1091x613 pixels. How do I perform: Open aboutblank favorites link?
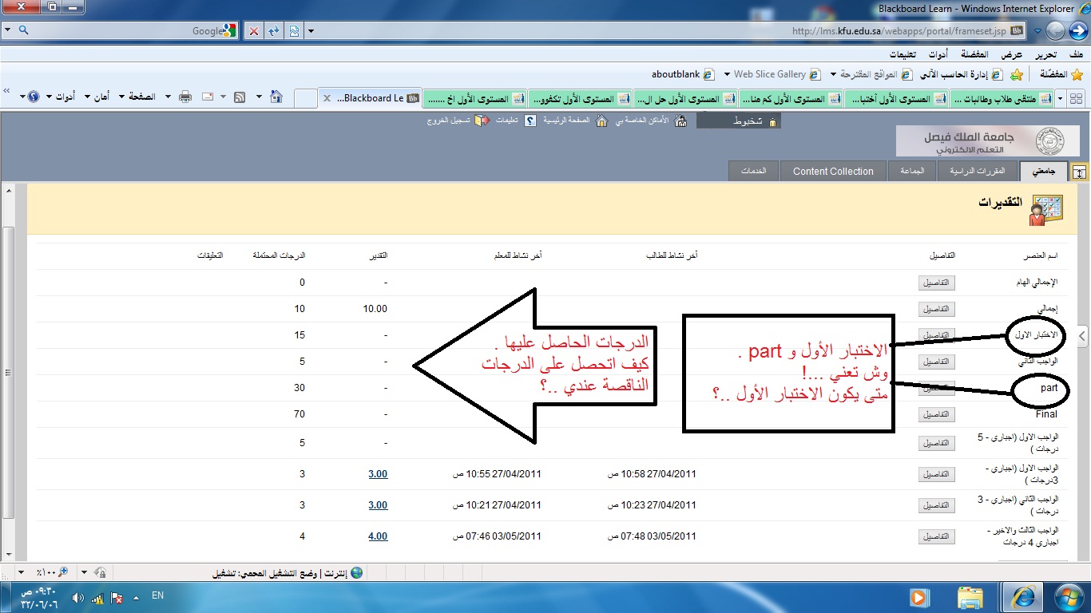pyautogui.click(x=682, y=74)
